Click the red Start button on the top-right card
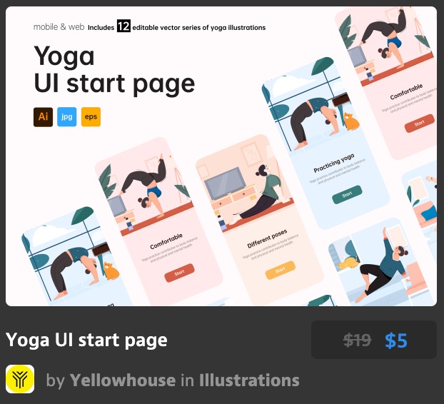The width and height of the screenshot is (444, 404). 419,123
